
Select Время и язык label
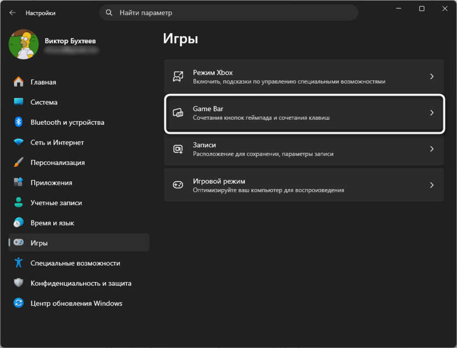[x=53, y=223]
